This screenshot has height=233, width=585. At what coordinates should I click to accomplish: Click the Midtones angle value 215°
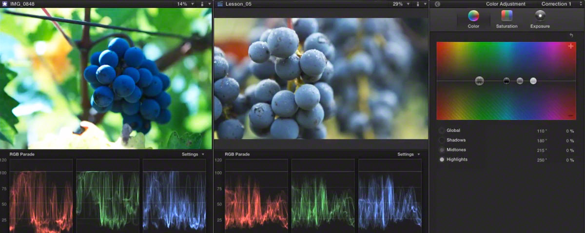coord(542,151)
